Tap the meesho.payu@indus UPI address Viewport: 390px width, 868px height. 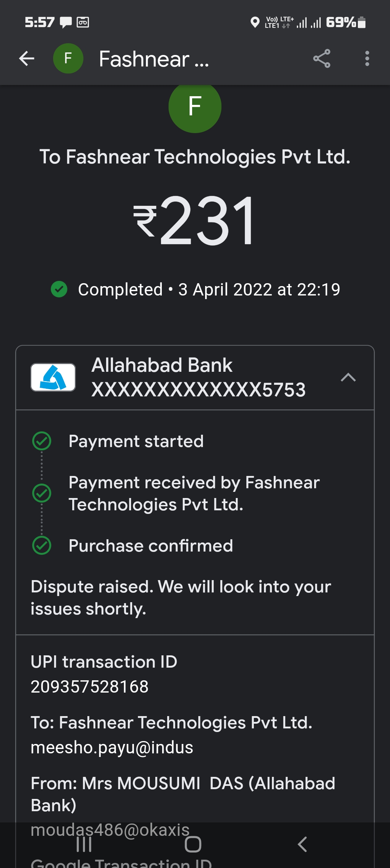pyautogui.click(x=112, y=747)
